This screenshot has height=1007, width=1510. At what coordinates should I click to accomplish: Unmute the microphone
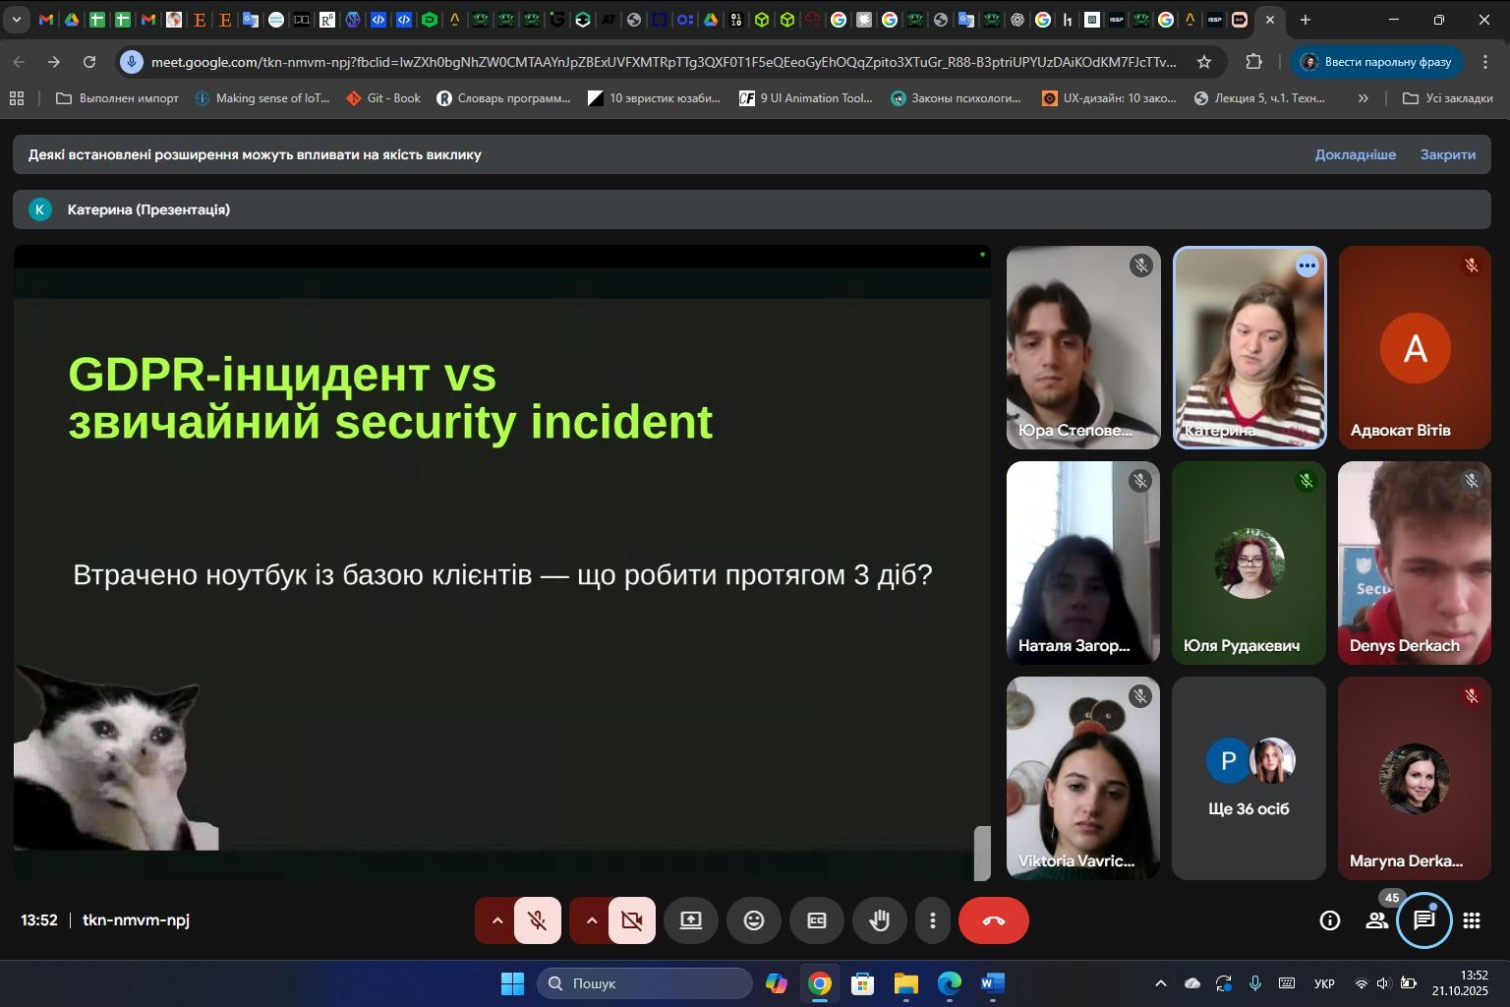(x=537, y=920)
